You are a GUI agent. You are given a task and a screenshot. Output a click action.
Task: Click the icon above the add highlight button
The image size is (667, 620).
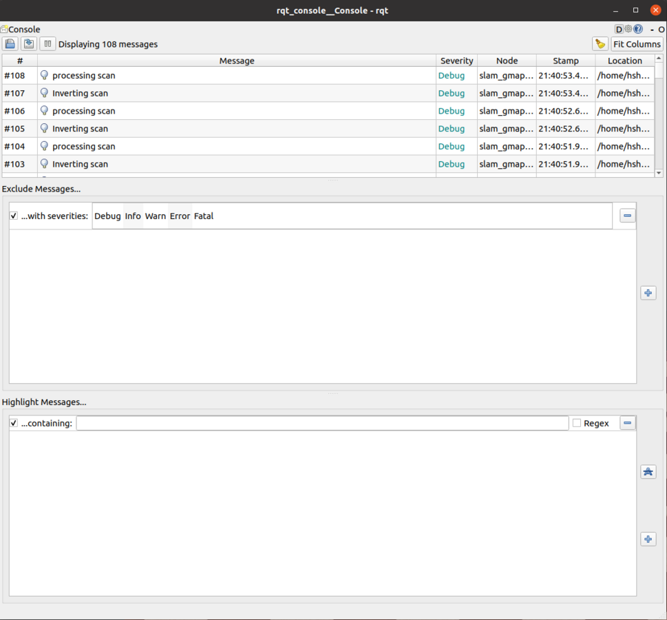pos(648,472)
